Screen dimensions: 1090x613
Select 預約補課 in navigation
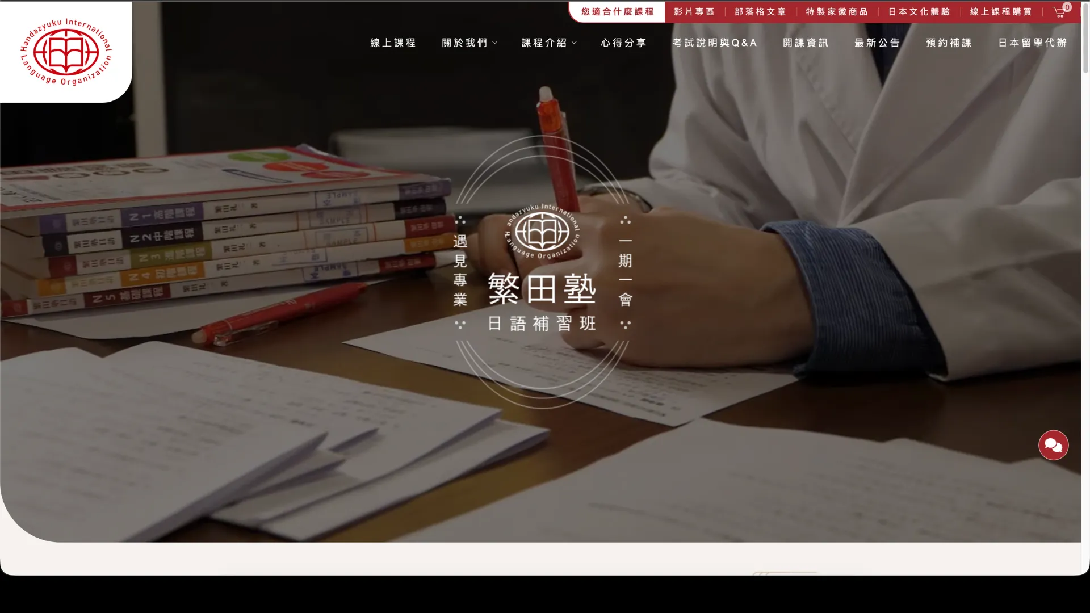pos(949,43)
